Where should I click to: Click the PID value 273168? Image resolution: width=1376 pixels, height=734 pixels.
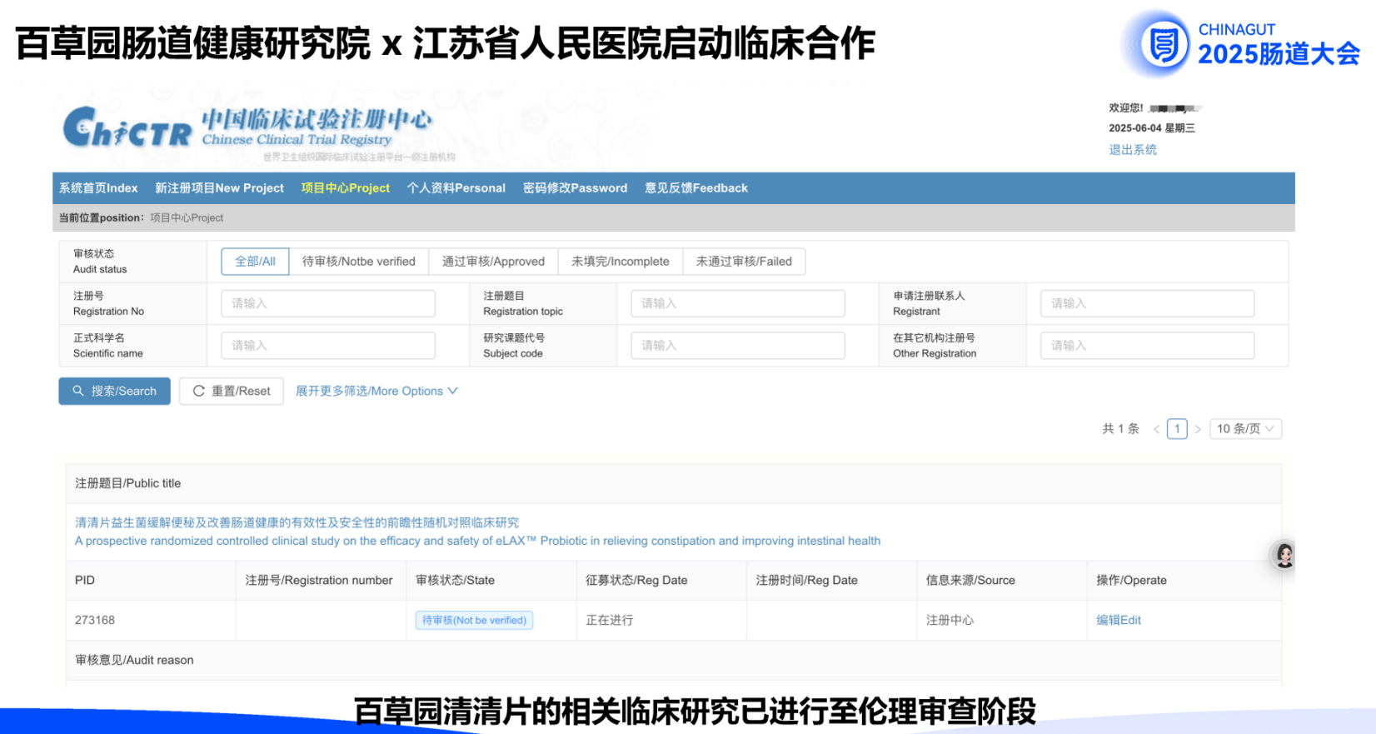point(95,620)
